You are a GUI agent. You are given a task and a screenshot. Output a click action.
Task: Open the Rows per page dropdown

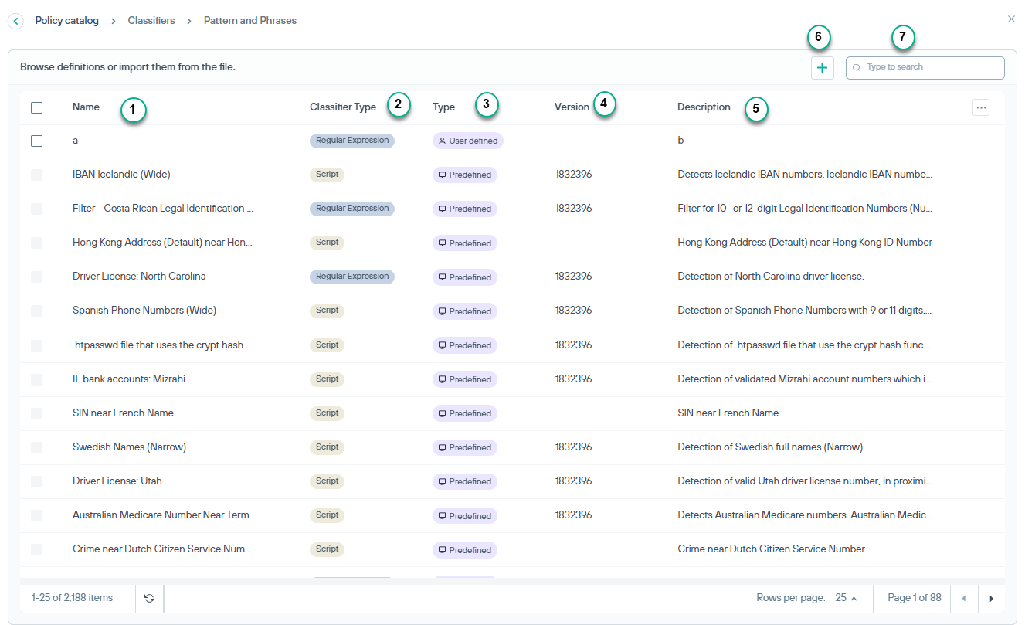[846, 598]
